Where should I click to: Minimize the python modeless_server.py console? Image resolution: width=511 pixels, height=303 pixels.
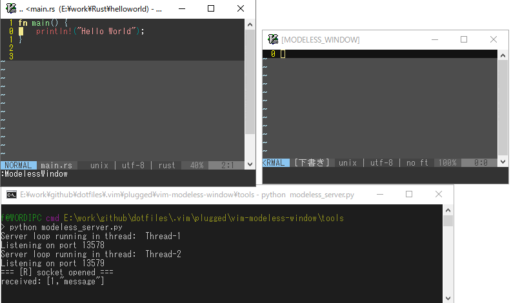(379, 194)
